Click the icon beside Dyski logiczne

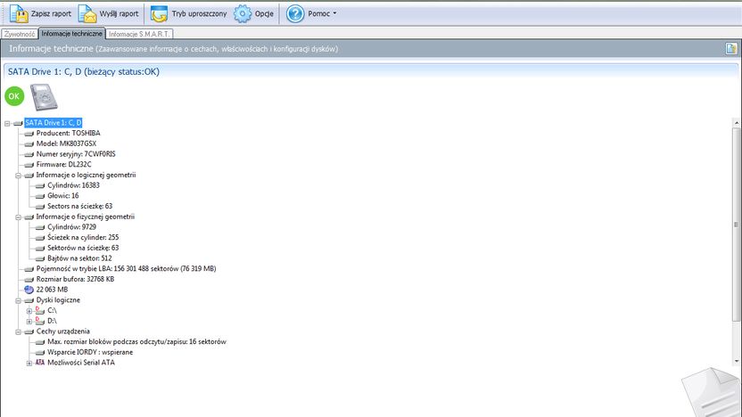29,300
